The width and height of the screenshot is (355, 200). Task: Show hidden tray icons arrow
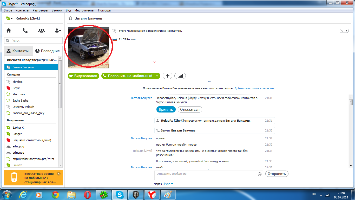pyautogui.click(x=321, y=195)
